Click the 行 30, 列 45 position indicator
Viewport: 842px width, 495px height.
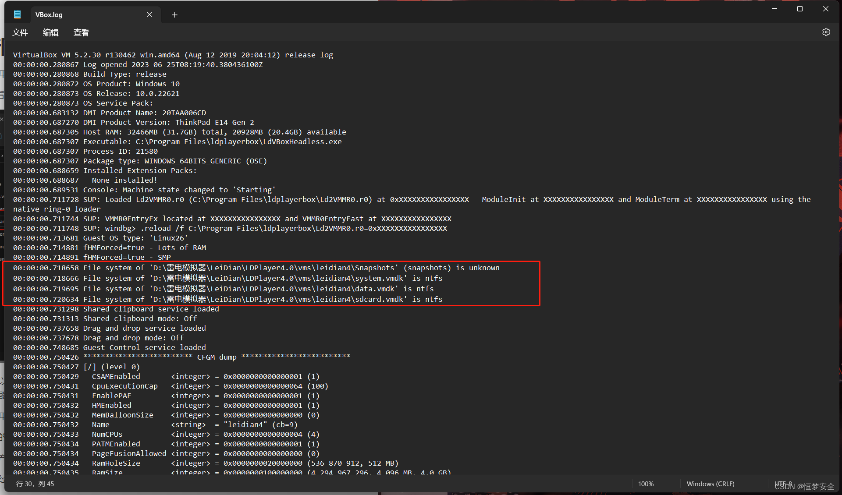(35, 484)
